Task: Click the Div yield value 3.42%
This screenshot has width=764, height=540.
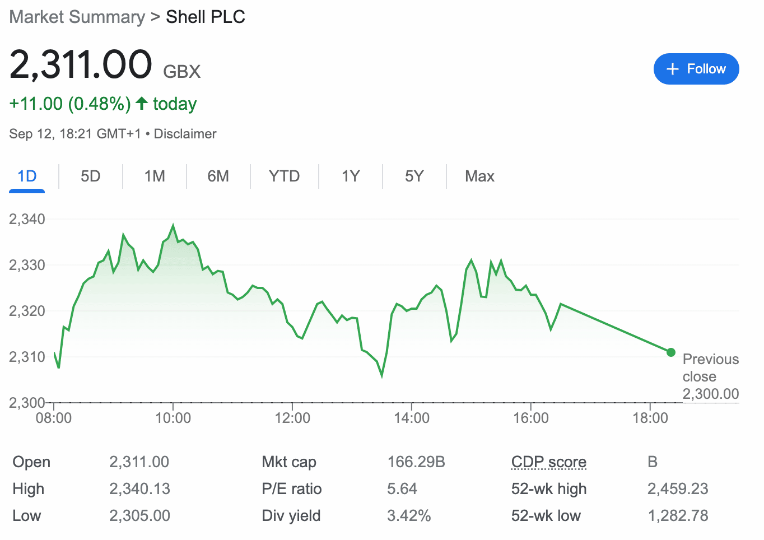Action: pos(409,516)
